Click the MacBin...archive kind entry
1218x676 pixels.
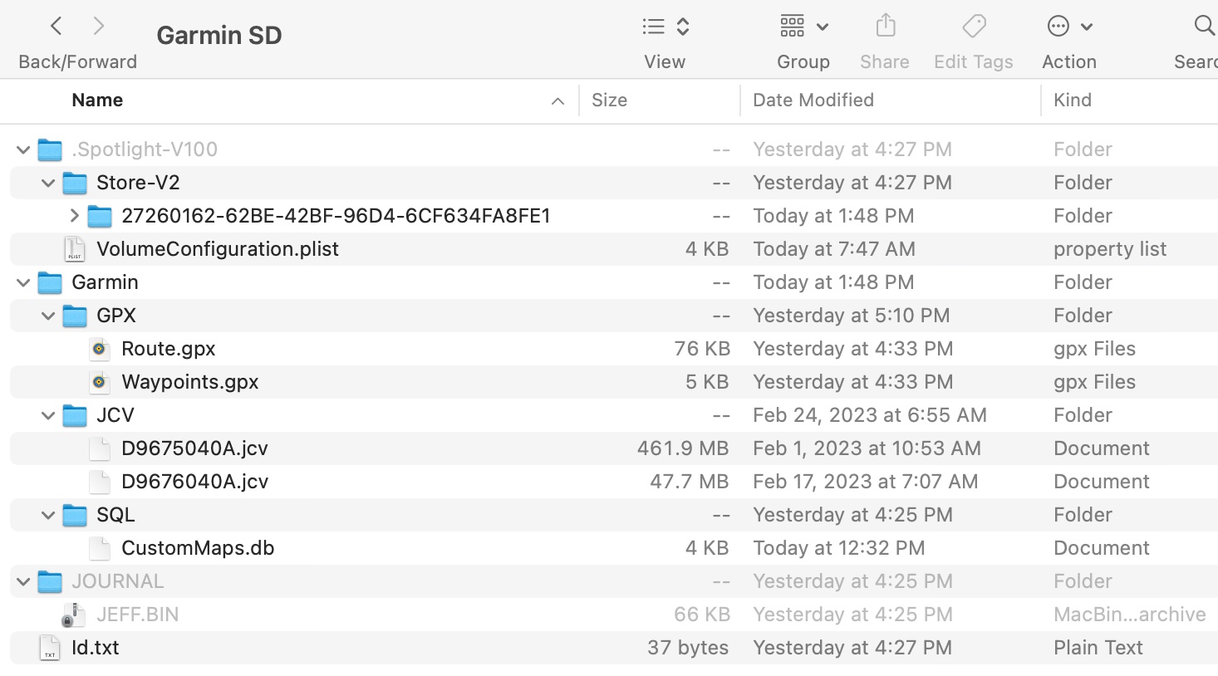[1130, 615]
